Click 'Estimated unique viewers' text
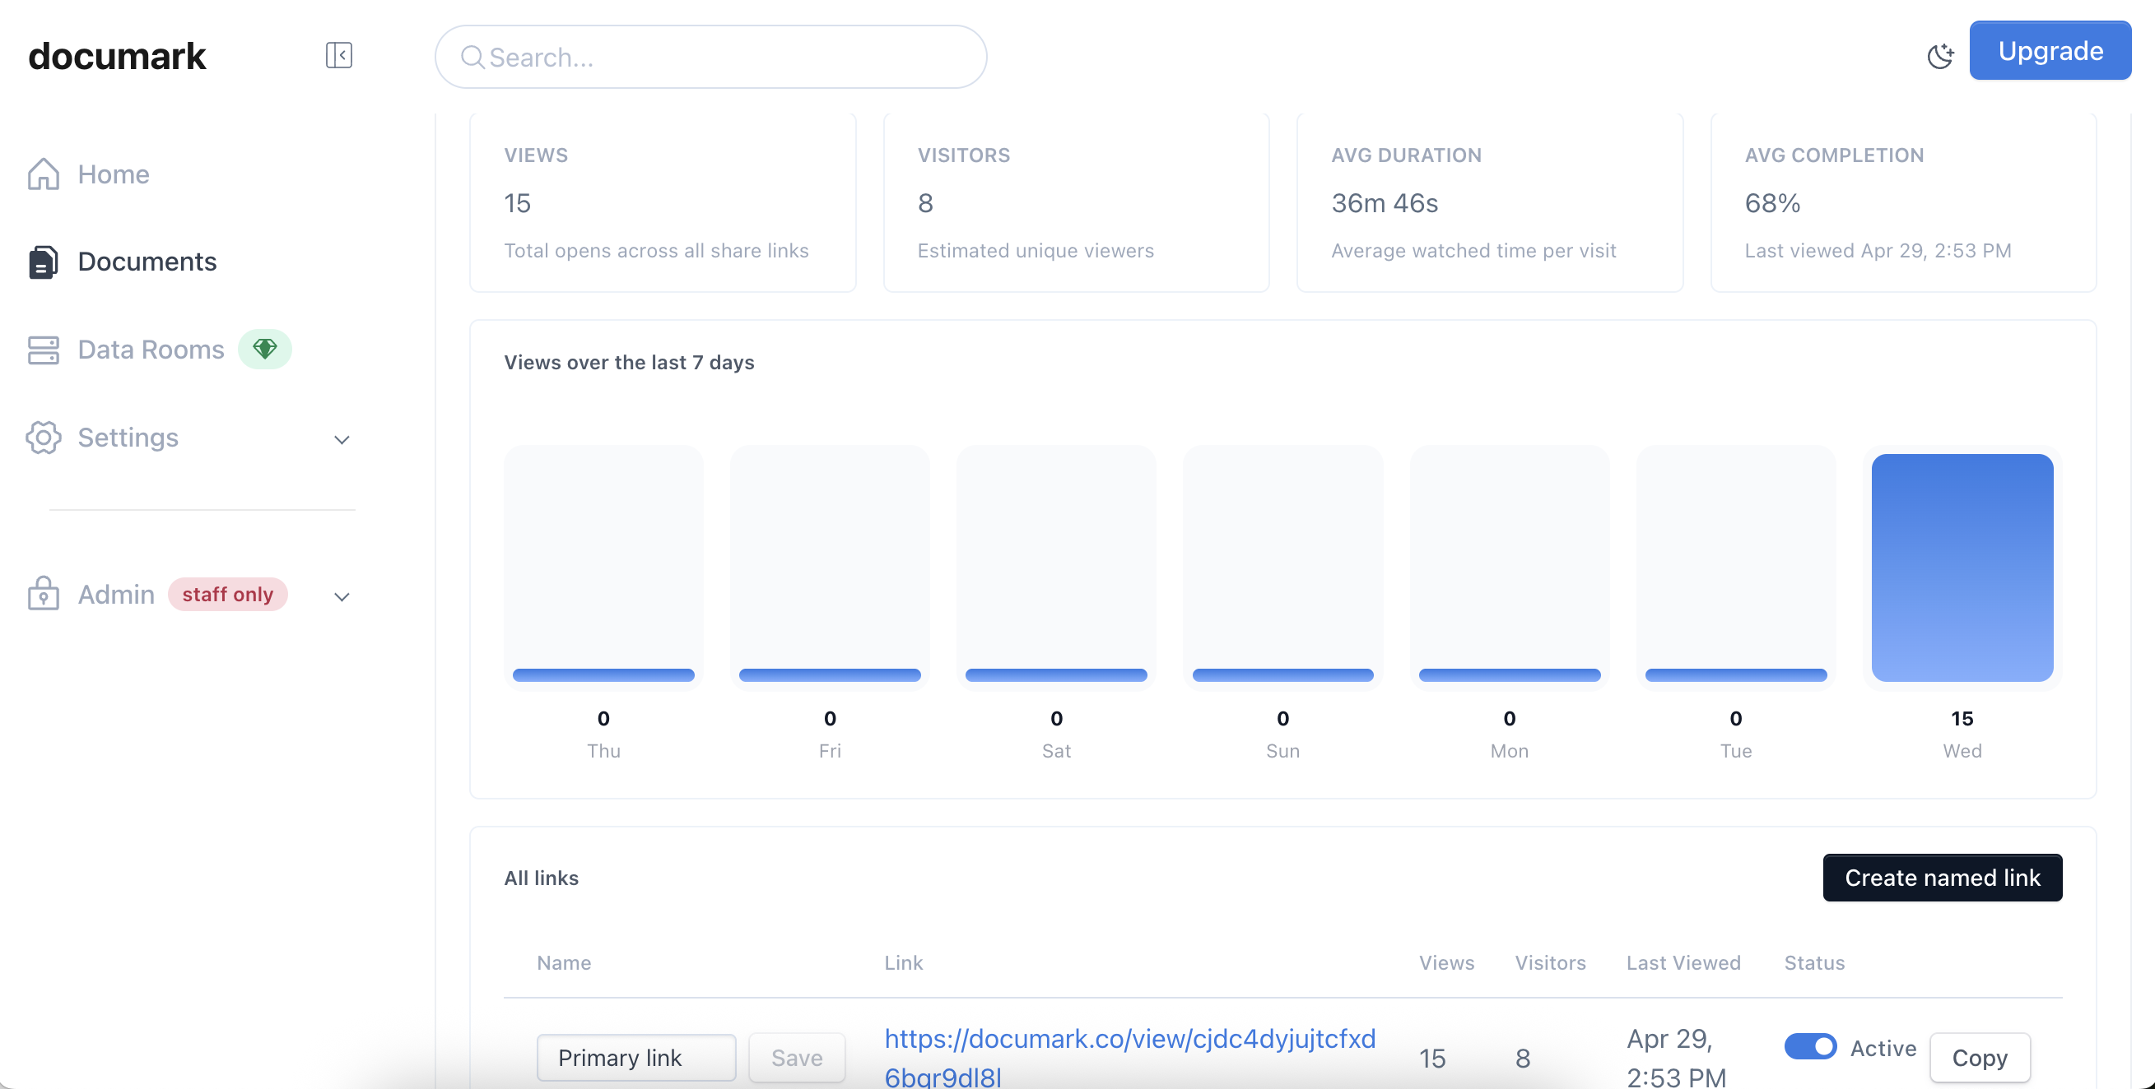This screenshot has height=1089, width=2155. [1036, 251]
